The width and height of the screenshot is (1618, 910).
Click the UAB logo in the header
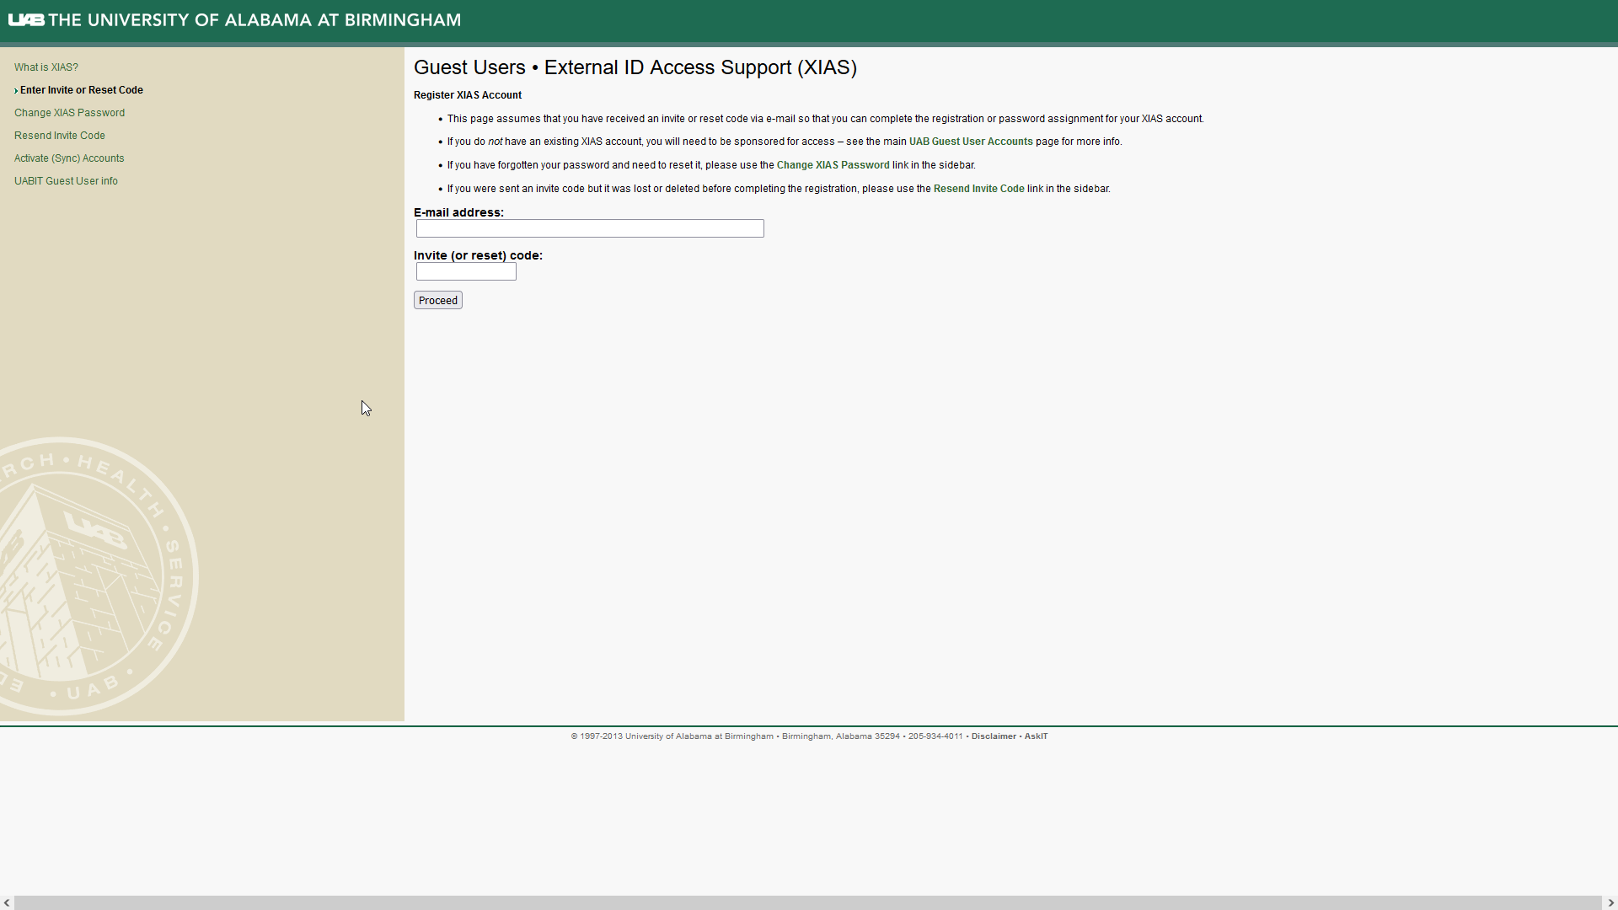[26, 20]
